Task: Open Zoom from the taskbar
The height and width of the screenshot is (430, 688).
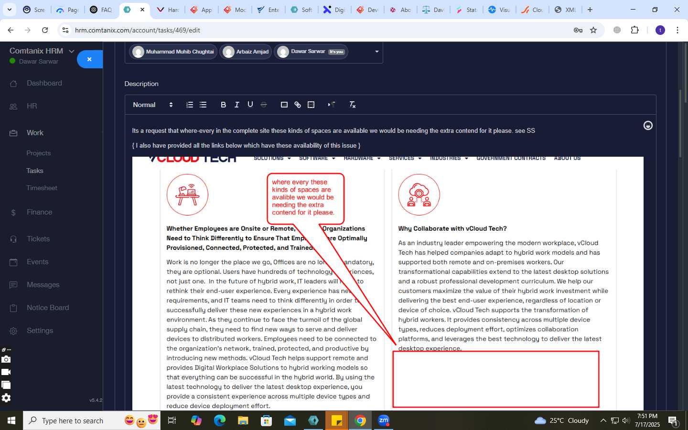Action: [384, 420]
